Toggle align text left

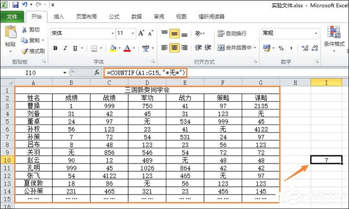165,48
